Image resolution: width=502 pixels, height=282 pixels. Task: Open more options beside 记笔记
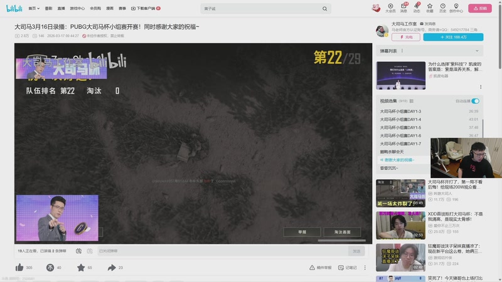point(365,268)
